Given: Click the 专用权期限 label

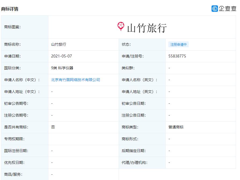Looking at the screenshot, I should tap(14, 139).
